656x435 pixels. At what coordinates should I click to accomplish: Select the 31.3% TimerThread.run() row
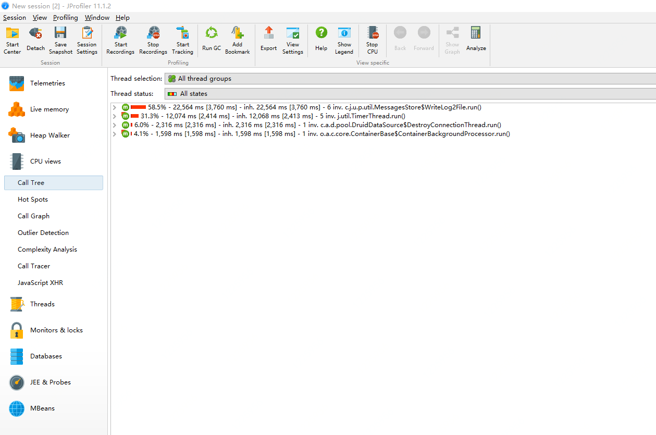[x=263, y=116]
